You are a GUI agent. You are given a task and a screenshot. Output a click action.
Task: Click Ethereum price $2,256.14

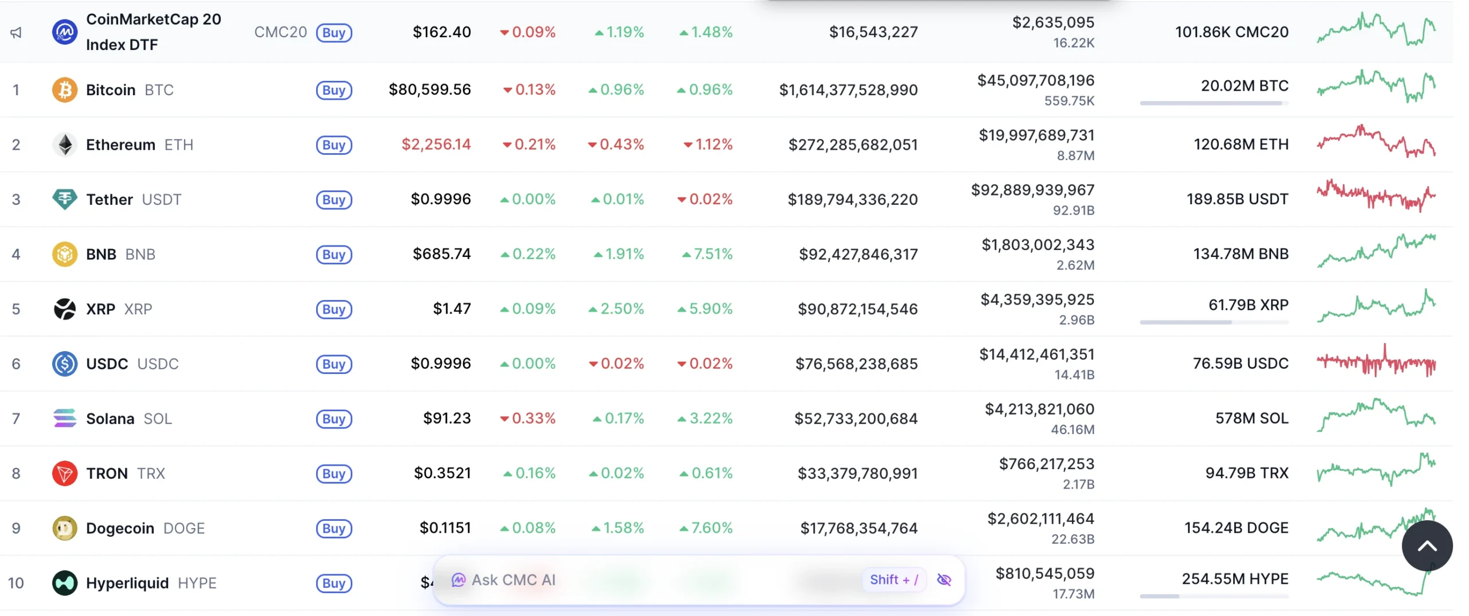pos(436,144)
